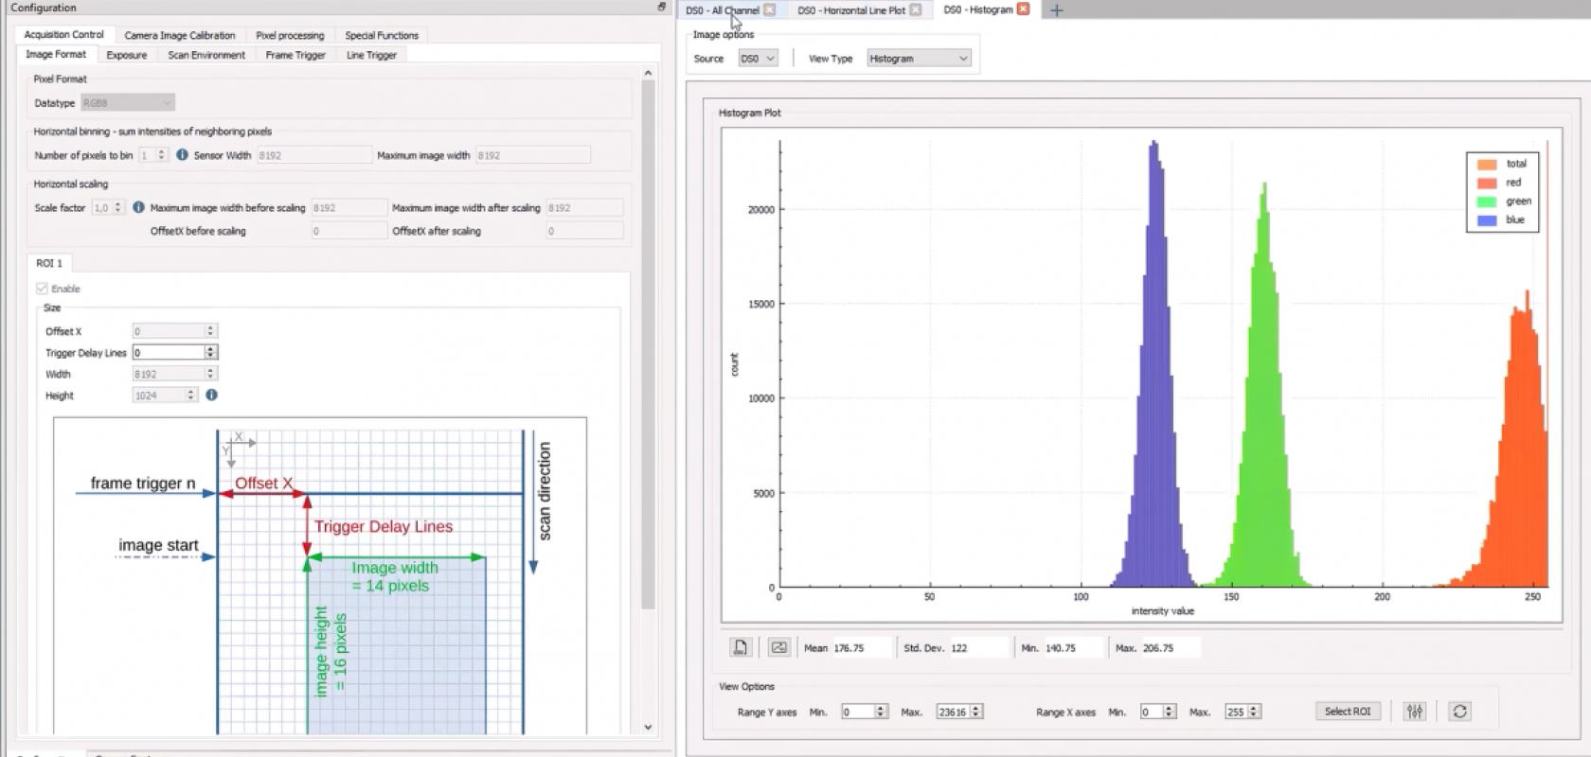Open the Pixel processing tab
1591x757 pixels.
[x=290, y=35]
